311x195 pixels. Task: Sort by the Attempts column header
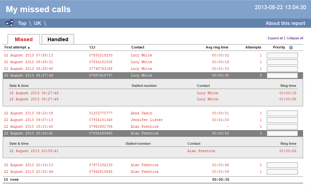(x=253, y=47)
